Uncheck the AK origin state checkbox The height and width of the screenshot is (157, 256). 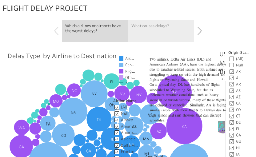232,72
